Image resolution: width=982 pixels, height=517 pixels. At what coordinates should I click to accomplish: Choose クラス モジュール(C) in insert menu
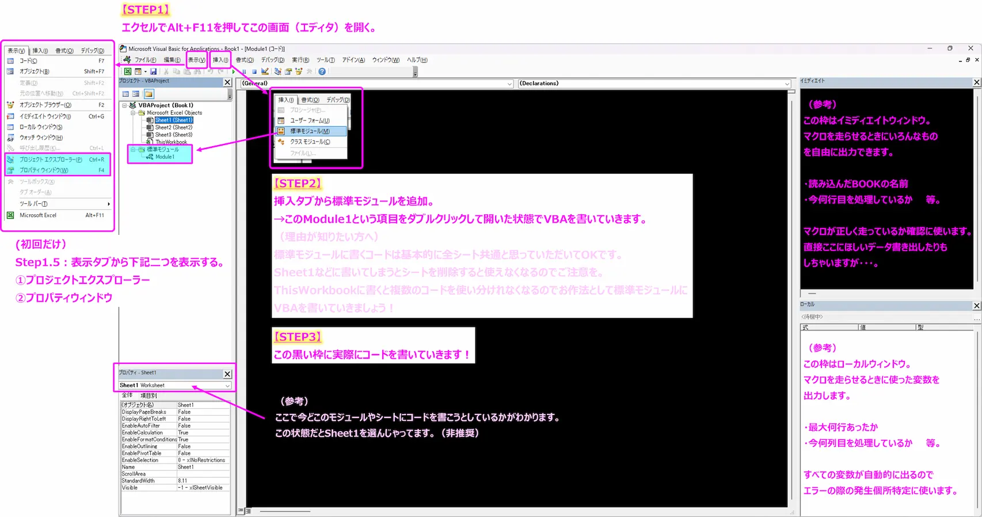pos(311,142)
